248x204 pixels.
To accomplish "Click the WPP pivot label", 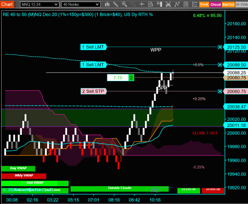I will click(156, 50).
